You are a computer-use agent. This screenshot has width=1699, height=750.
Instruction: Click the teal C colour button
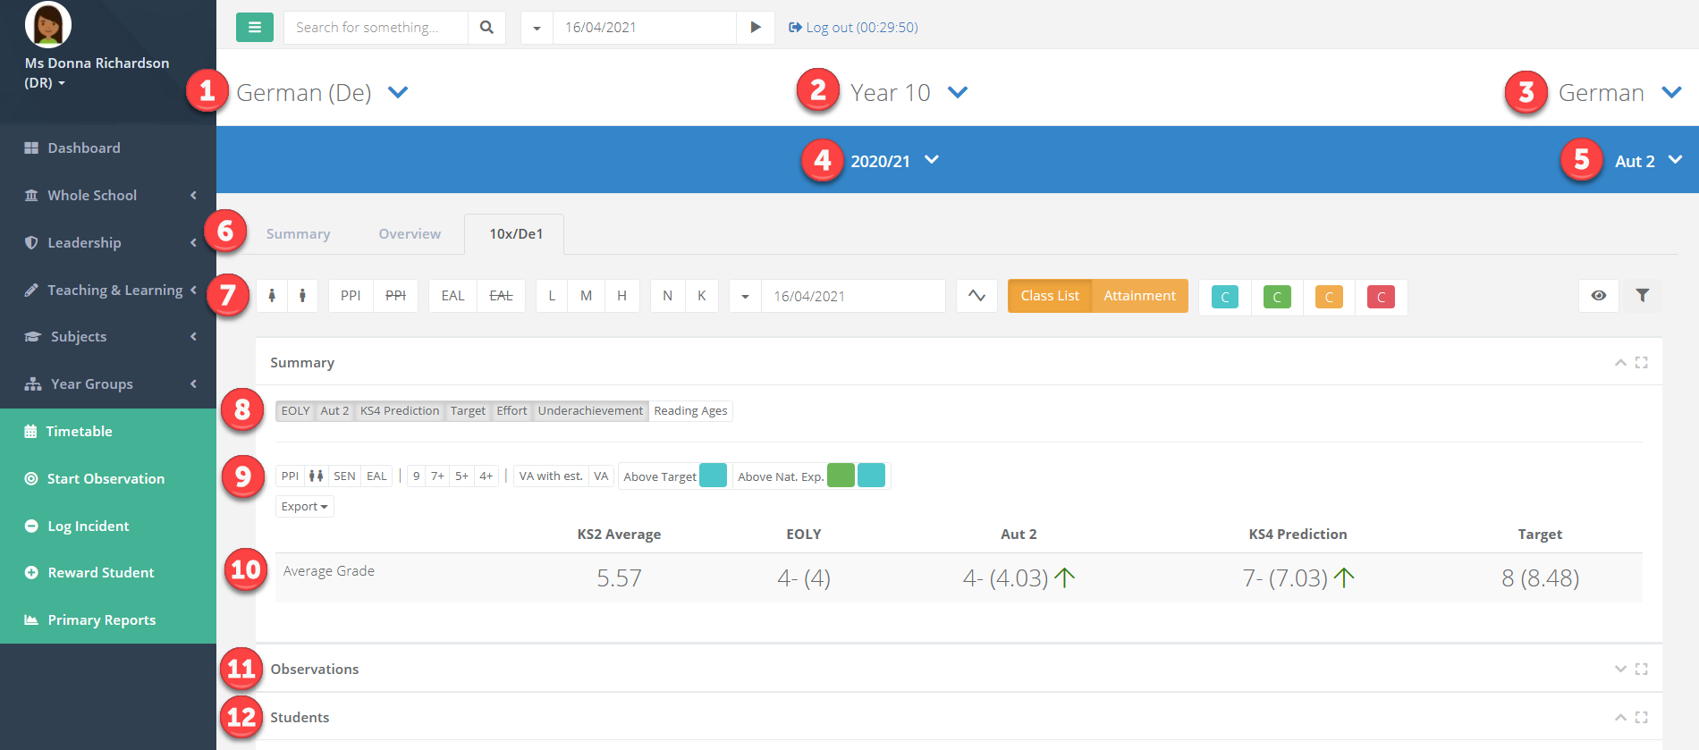coord(1225,298)
